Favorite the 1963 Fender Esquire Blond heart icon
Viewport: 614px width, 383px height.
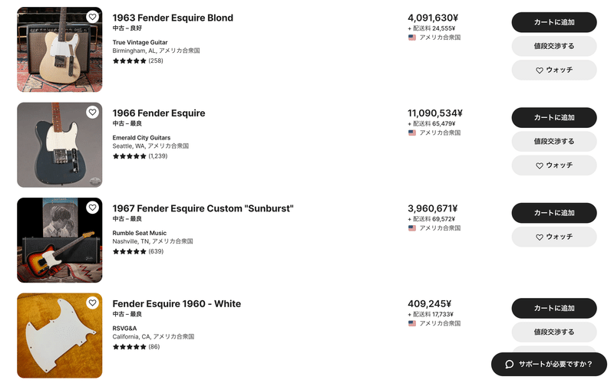[92, 17]
